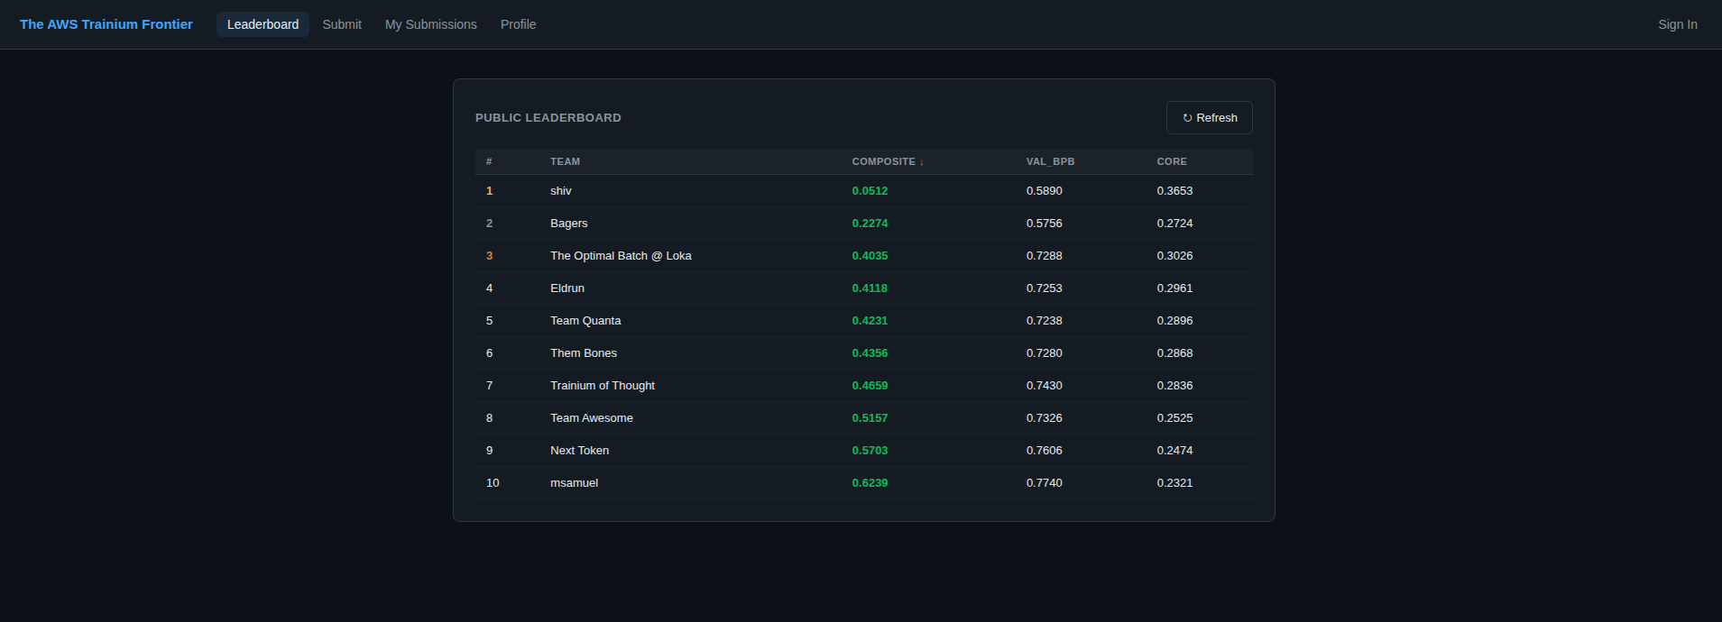Select team name Bagers
Screen dimensions: 1722x622
[x=569, y=224]
